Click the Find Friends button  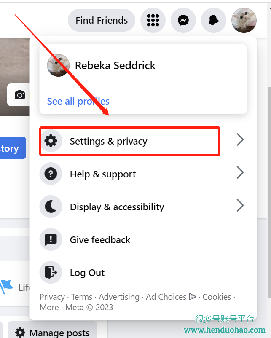[x=102, y=20]
